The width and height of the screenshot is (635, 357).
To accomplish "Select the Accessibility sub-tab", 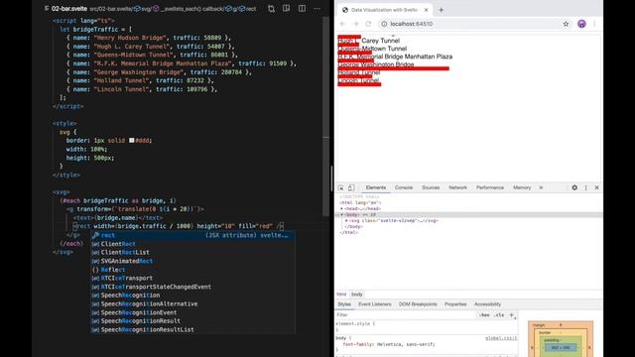I will click(x=487, y=304).
